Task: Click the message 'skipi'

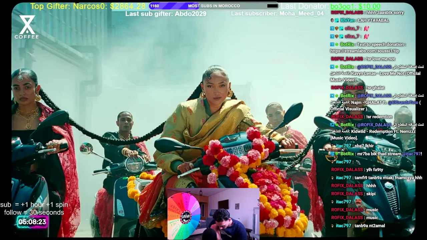Action: 371,194
